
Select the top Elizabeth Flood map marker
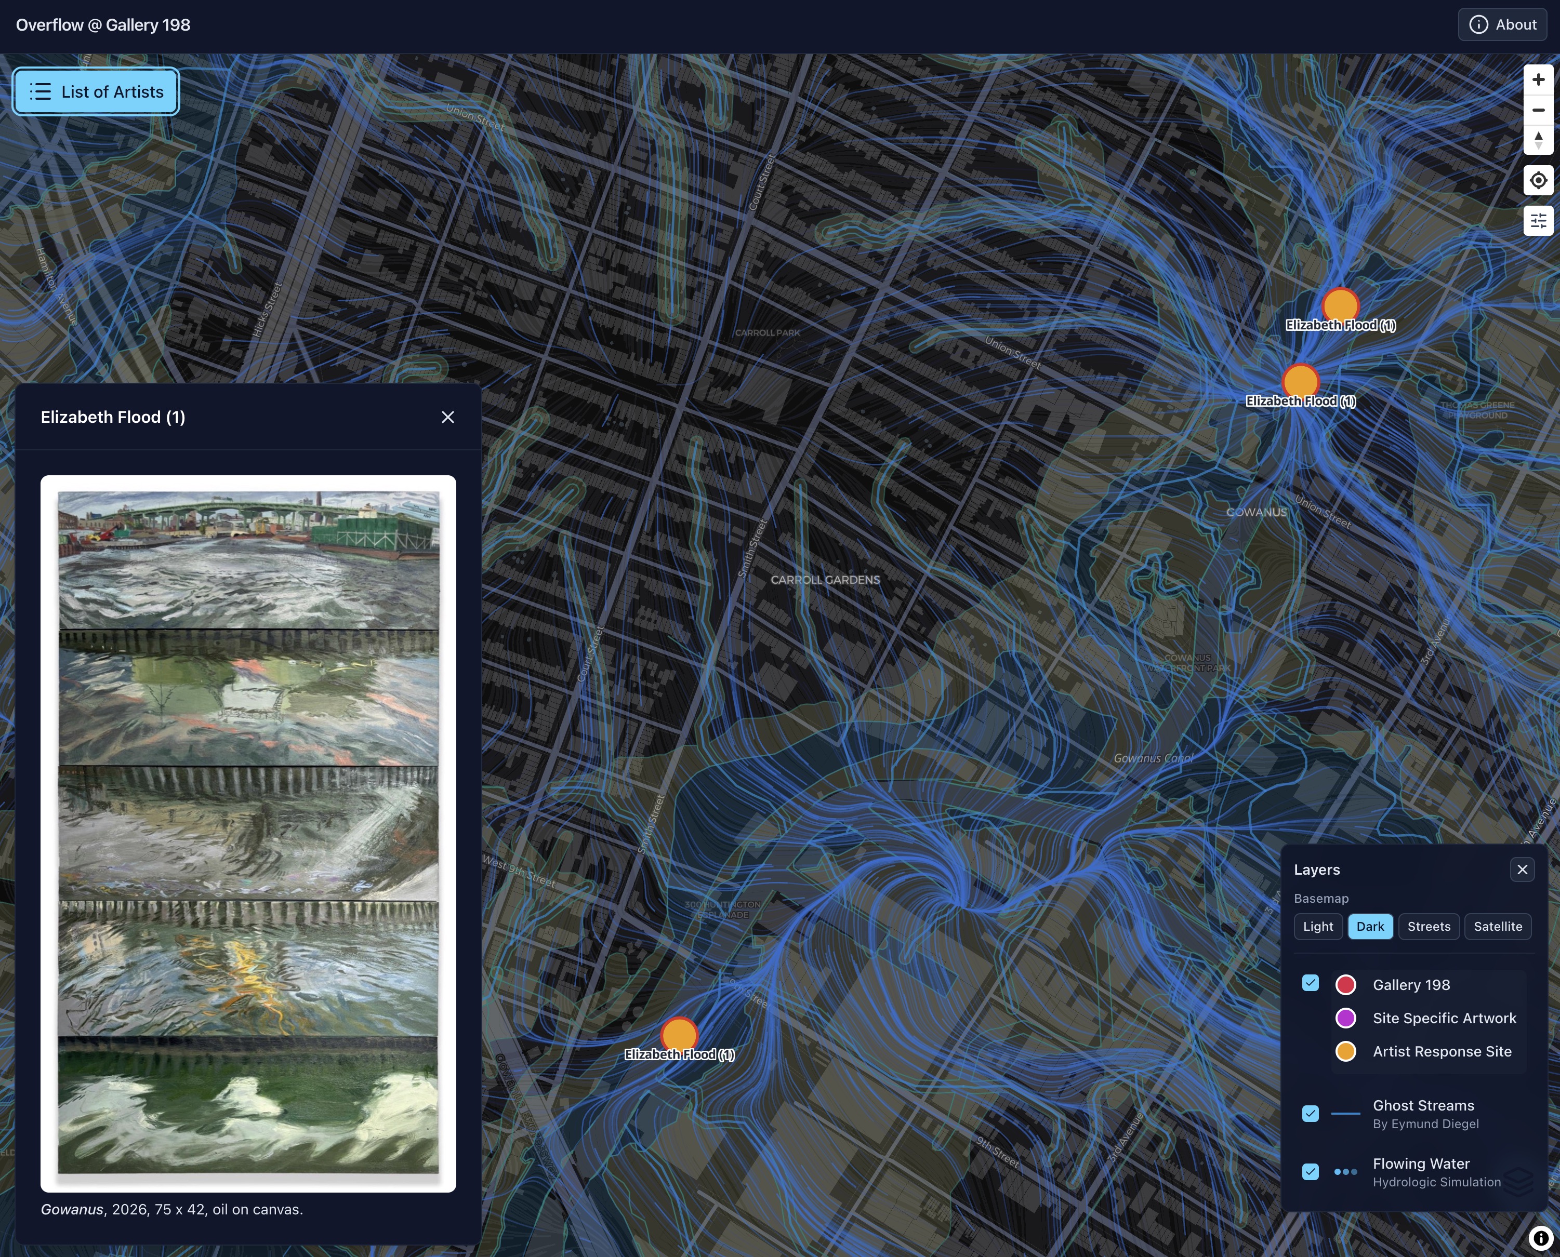[x=1341, y=305]
